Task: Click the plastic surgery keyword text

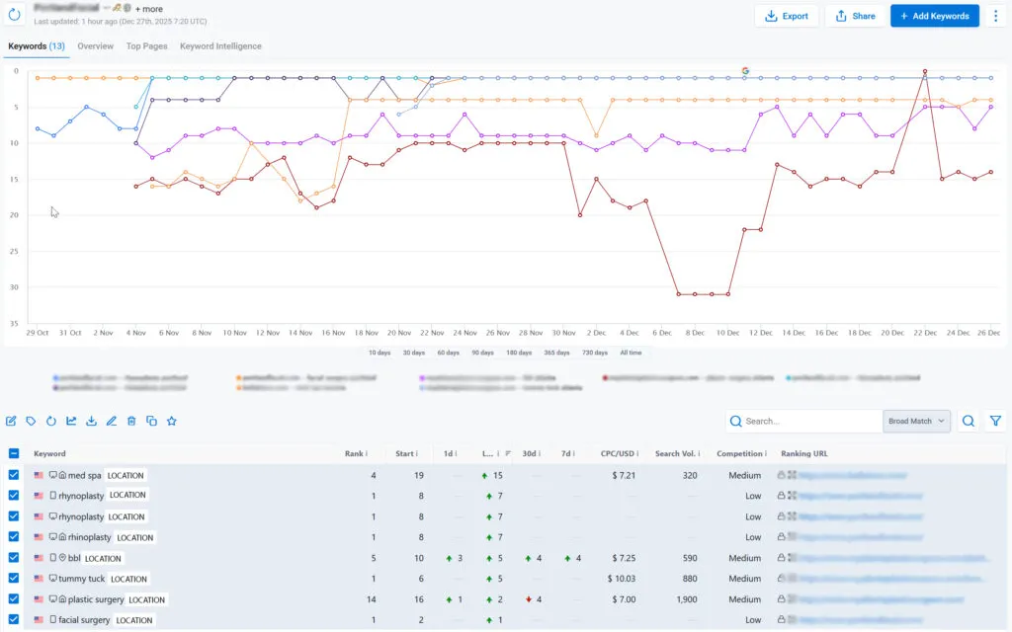Action: 96,599
